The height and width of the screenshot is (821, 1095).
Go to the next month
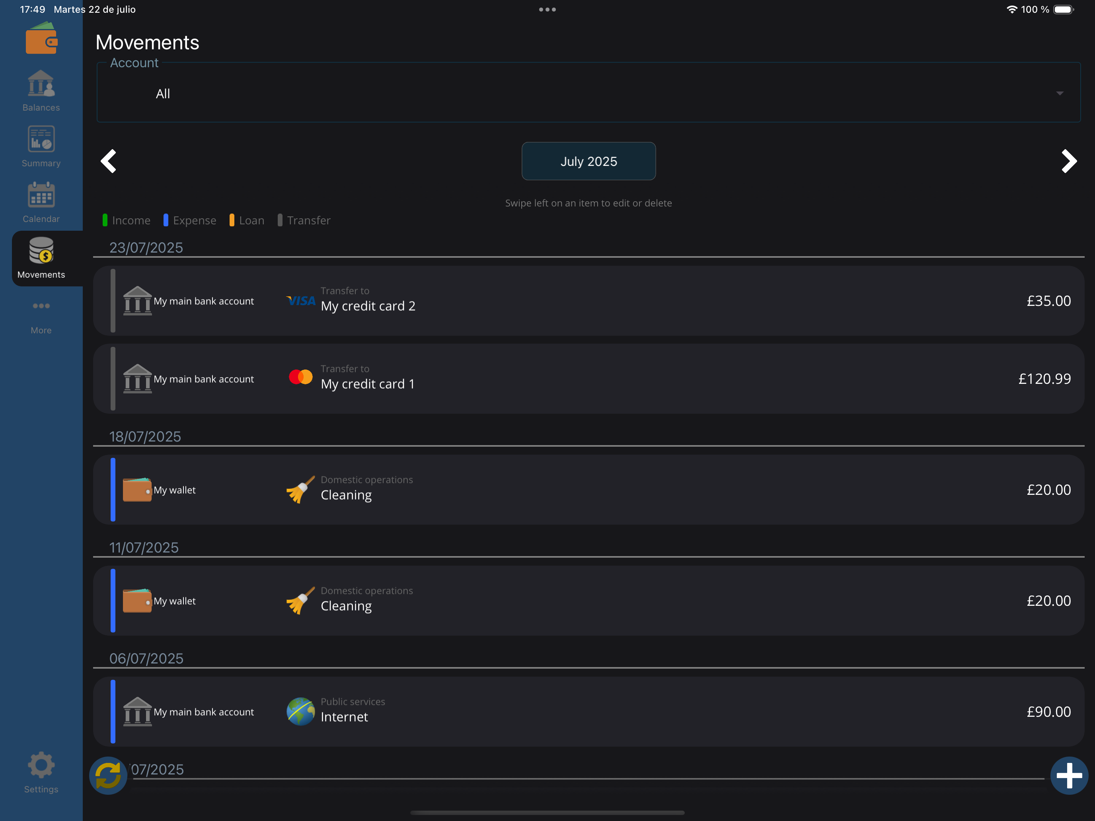[x=1069, y=161]
